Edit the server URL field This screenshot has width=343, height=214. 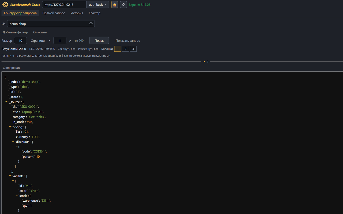tap(64, 5)
